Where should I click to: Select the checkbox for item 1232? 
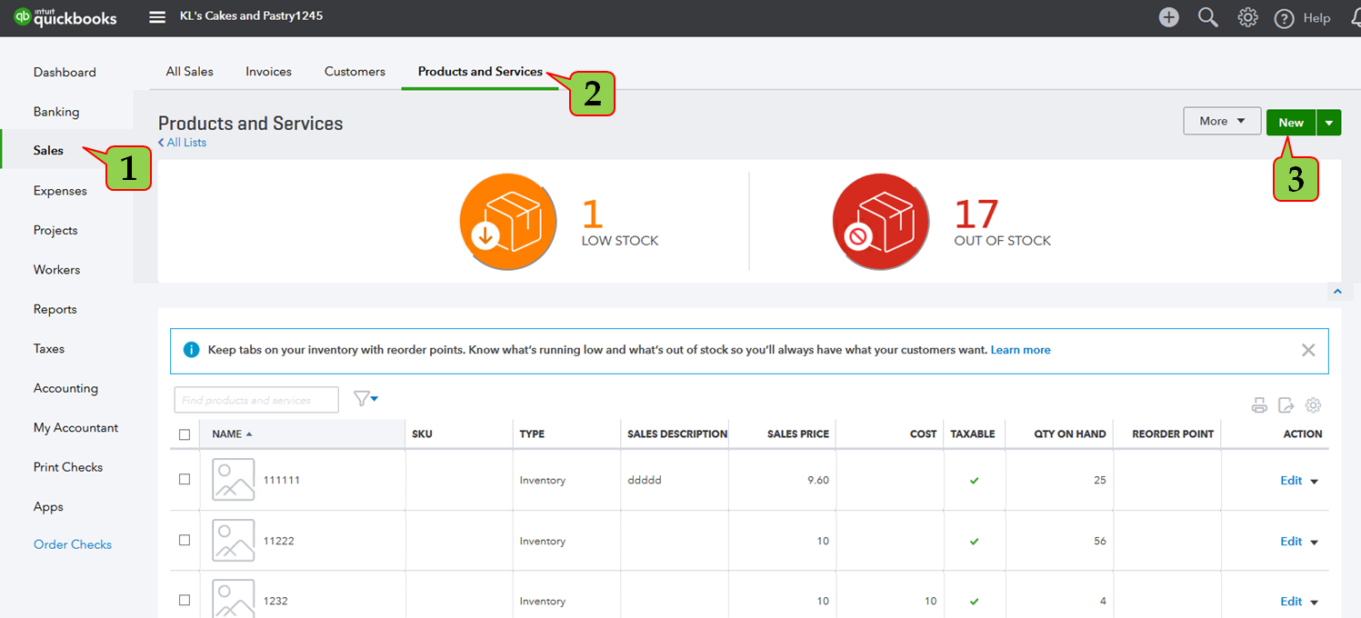click(x=185, y=600)
